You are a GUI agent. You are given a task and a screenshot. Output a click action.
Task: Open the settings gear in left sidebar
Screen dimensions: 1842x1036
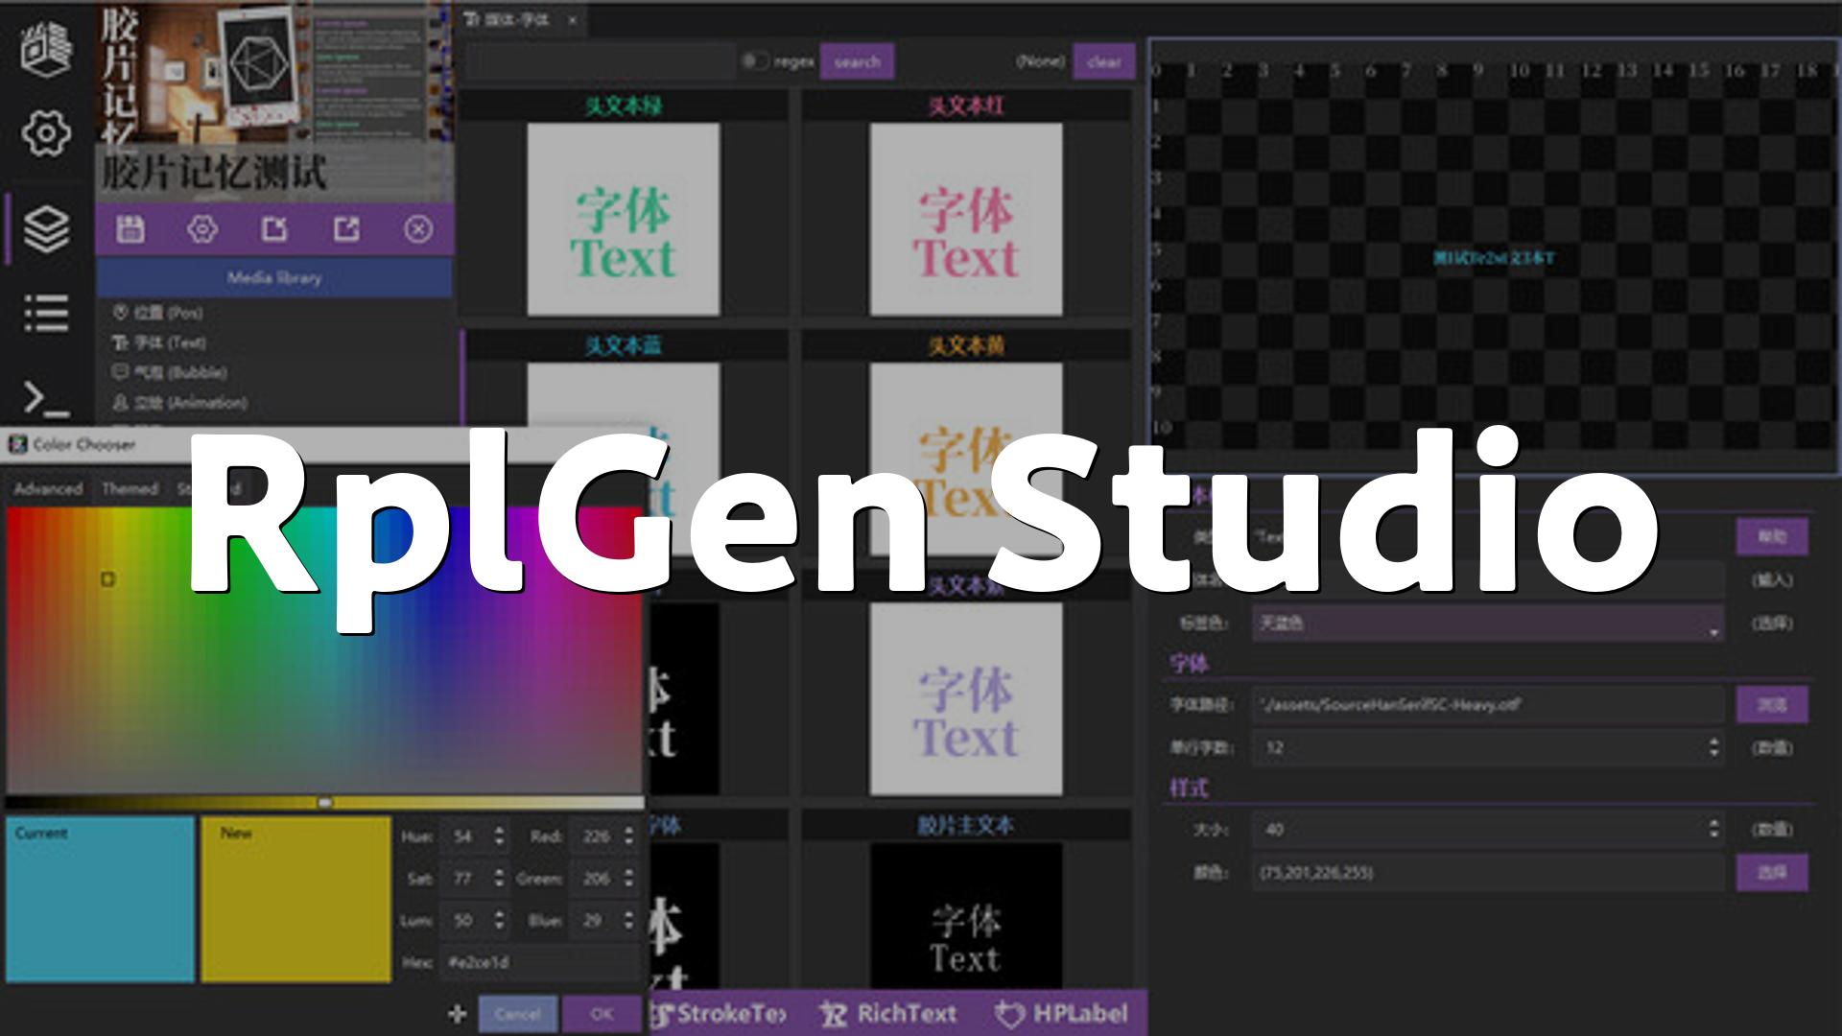tap(45, 132)
